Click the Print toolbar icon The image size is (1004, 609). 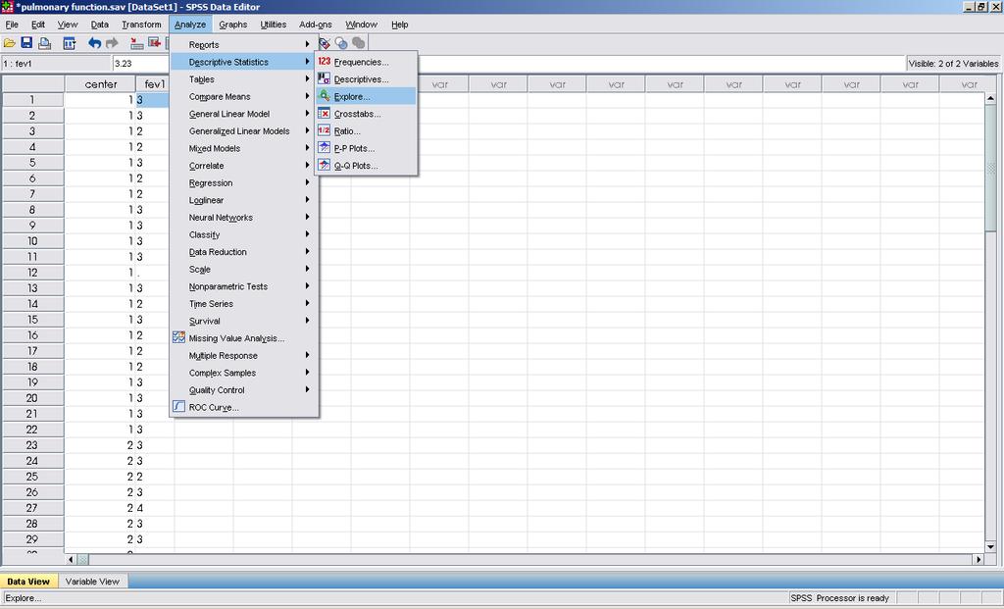tap(45, 43)
